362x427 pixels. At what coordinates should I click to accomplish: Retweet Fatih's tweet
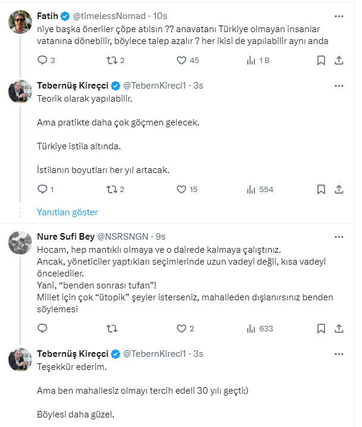coord(111,60)
